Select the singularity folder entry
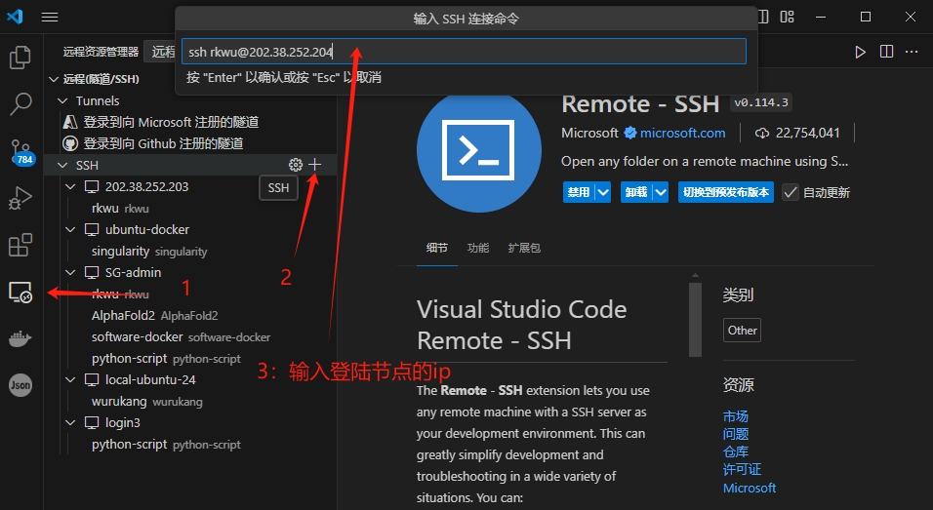Screen dimensions: 933x510 [149, 252]
